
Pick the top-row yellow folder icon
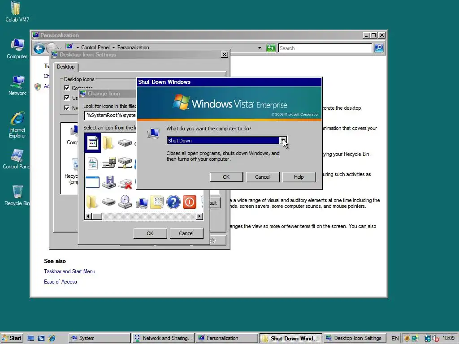(x=108, y=143)
